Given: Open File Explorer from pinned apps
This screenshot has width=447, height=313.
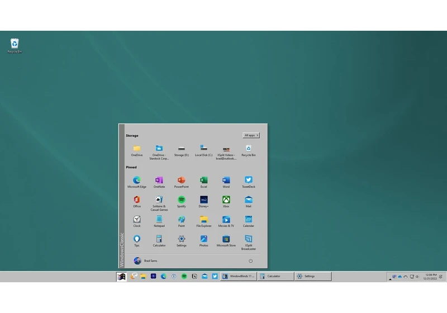Looking at the screenshot, I should 203,221.
